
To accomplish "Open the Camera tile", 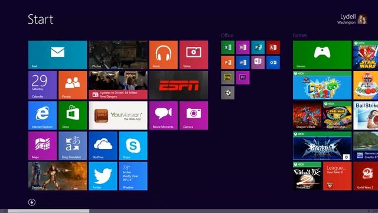I will pos(194,115).
